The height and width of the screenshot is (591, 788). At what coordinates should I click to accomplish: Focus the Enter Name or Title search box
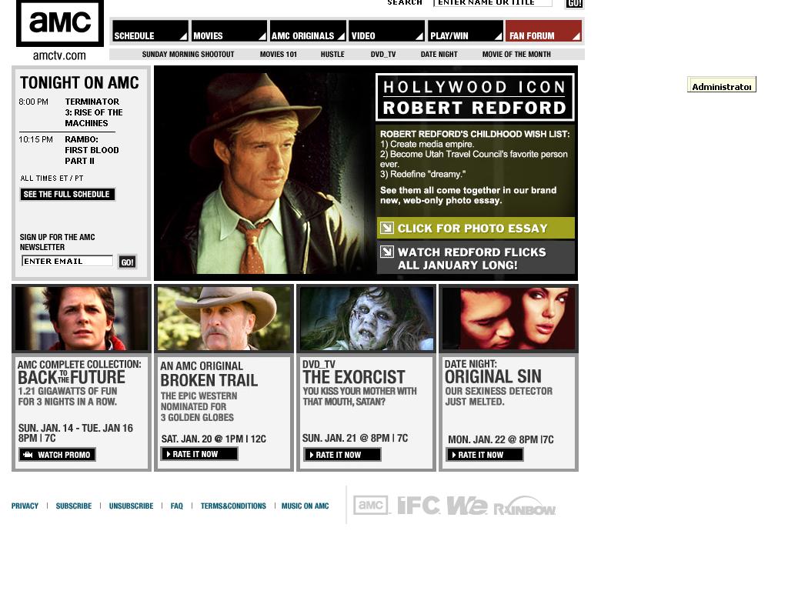pyautogui.click(x=492, y=3)
